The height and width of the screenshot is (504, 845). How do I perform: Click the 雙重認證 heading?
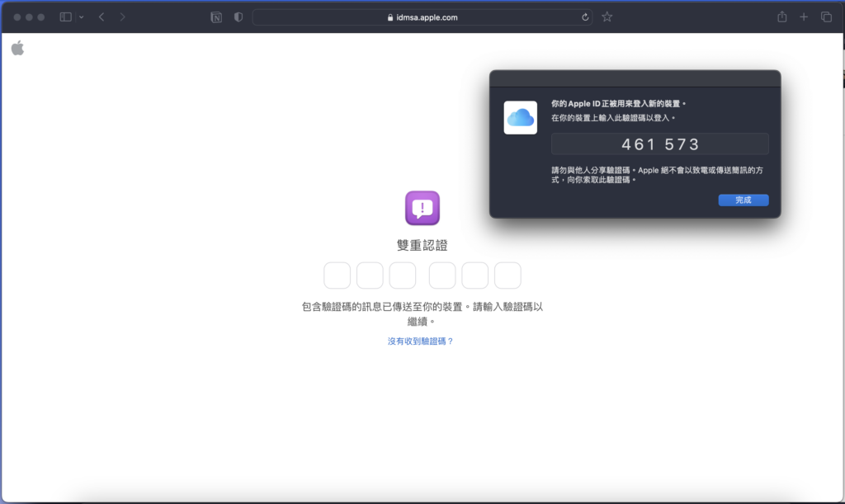click(422, 246)
